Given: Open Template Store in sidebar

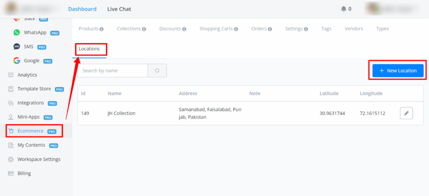Looking at the screenshot, I should click(34, 89).
